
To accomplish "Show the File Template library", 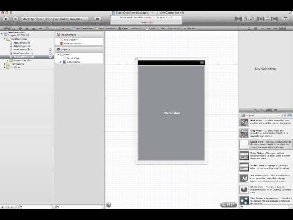I will click(x=255, y=110).
